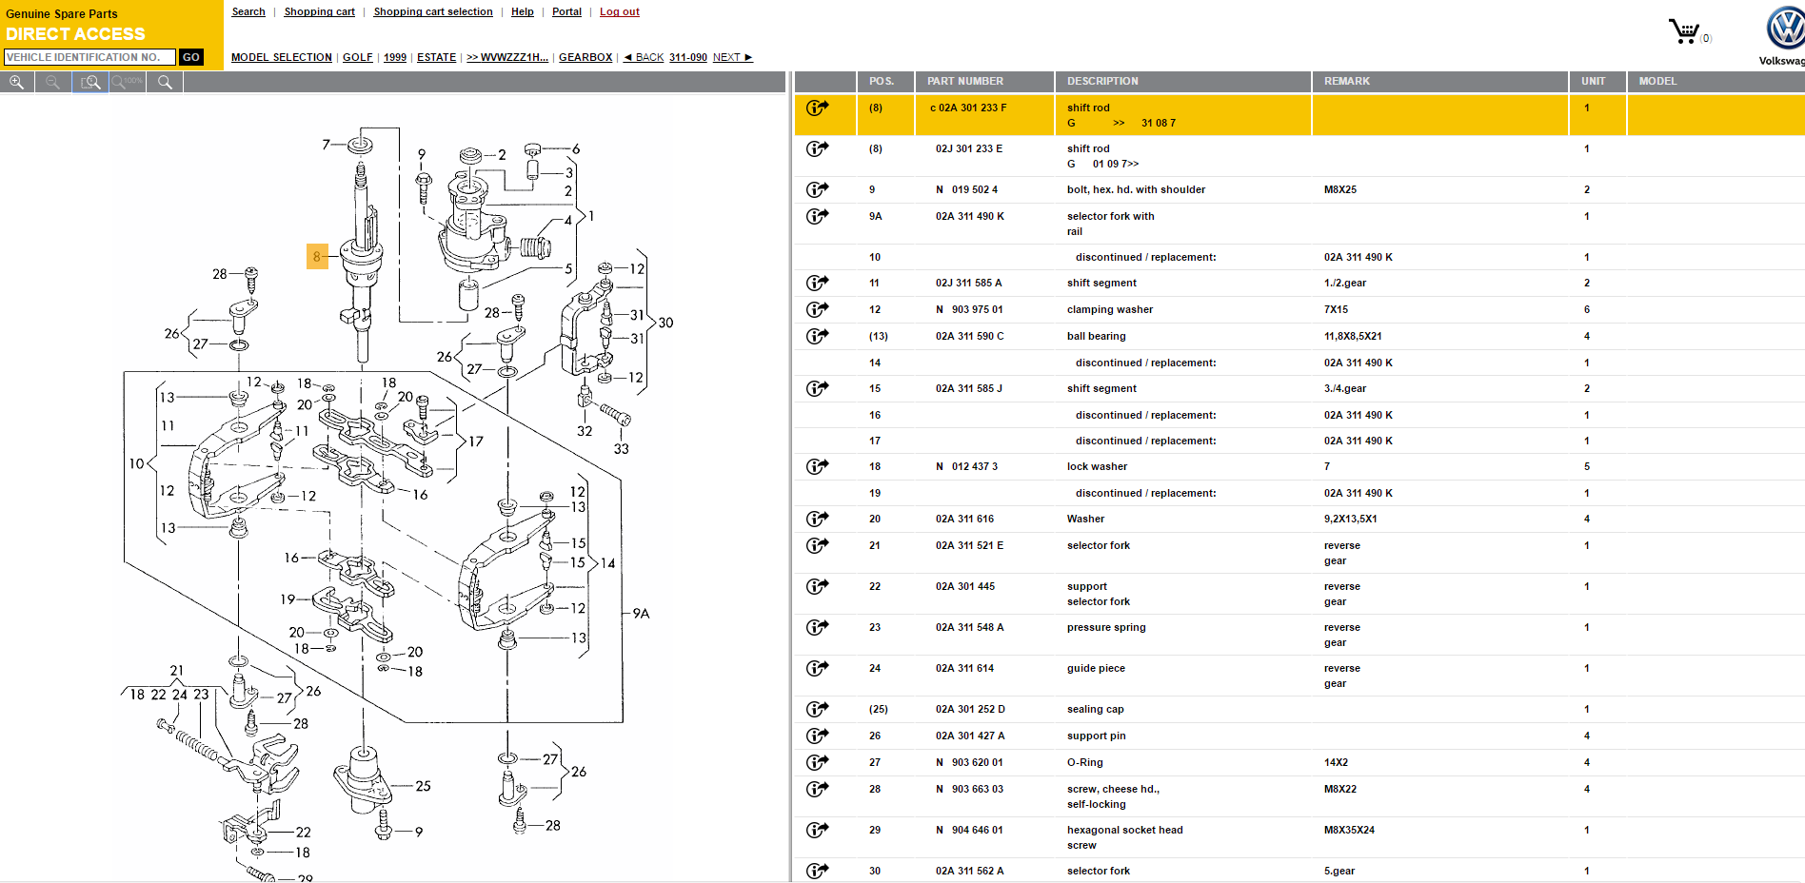Open the Shopping cart selection link

pyautogui.click(x=433, y=11)
